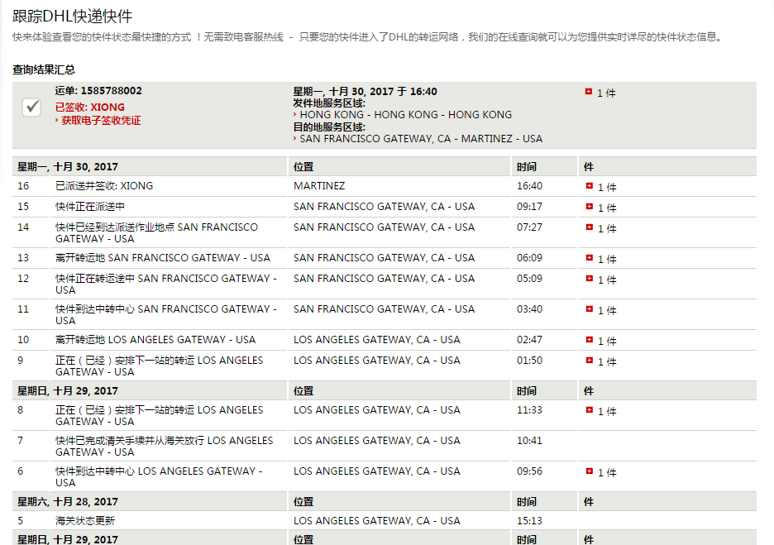Click the "发件地服务区域:" label
This screenshot has width=774, height=545.
(329, 103)
